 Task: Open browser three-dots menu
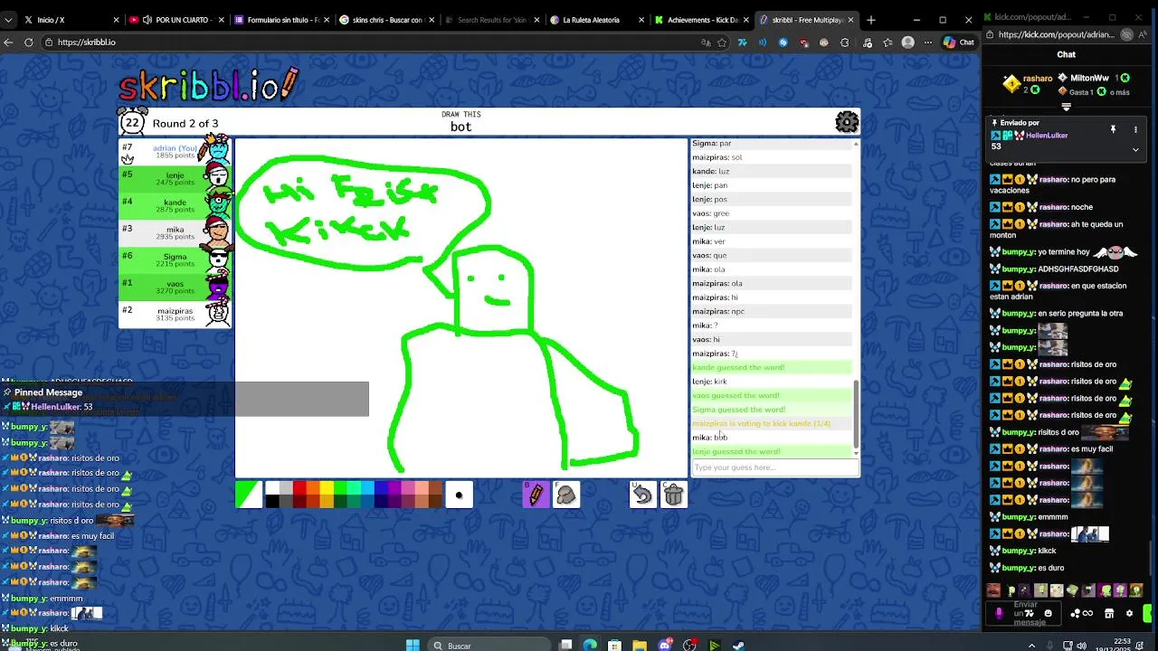[x=927, y=42]
